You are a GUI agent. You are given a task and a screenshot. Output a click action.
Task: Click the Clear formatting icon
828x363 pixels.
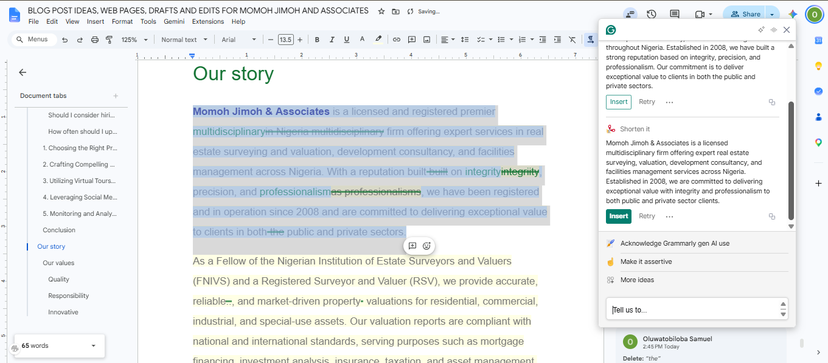pyautogui.click(x=572, y=40)
